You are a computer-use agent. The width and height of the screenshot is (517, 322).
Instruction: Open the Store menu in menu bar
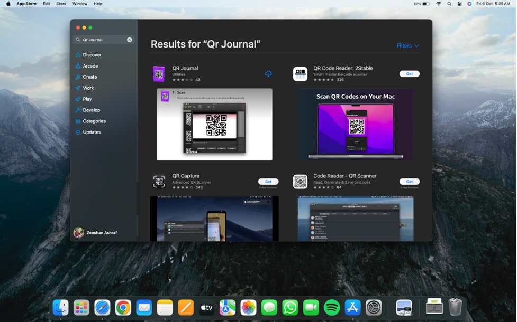(x=61, y=4)
